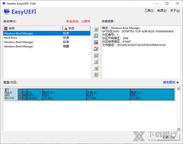Image resolution: width=183 pixels, height=144 pixels.
Task: Select the 文档 (E:) partition block
Action: pyautogui.click(x=108, y=94)
